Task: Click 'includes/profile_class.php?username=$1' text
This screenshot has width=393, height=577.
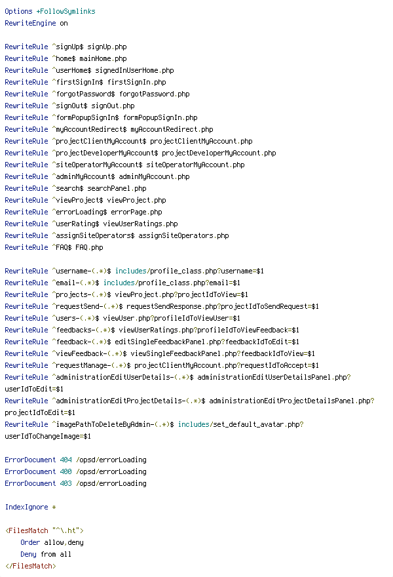Action: 190,270
